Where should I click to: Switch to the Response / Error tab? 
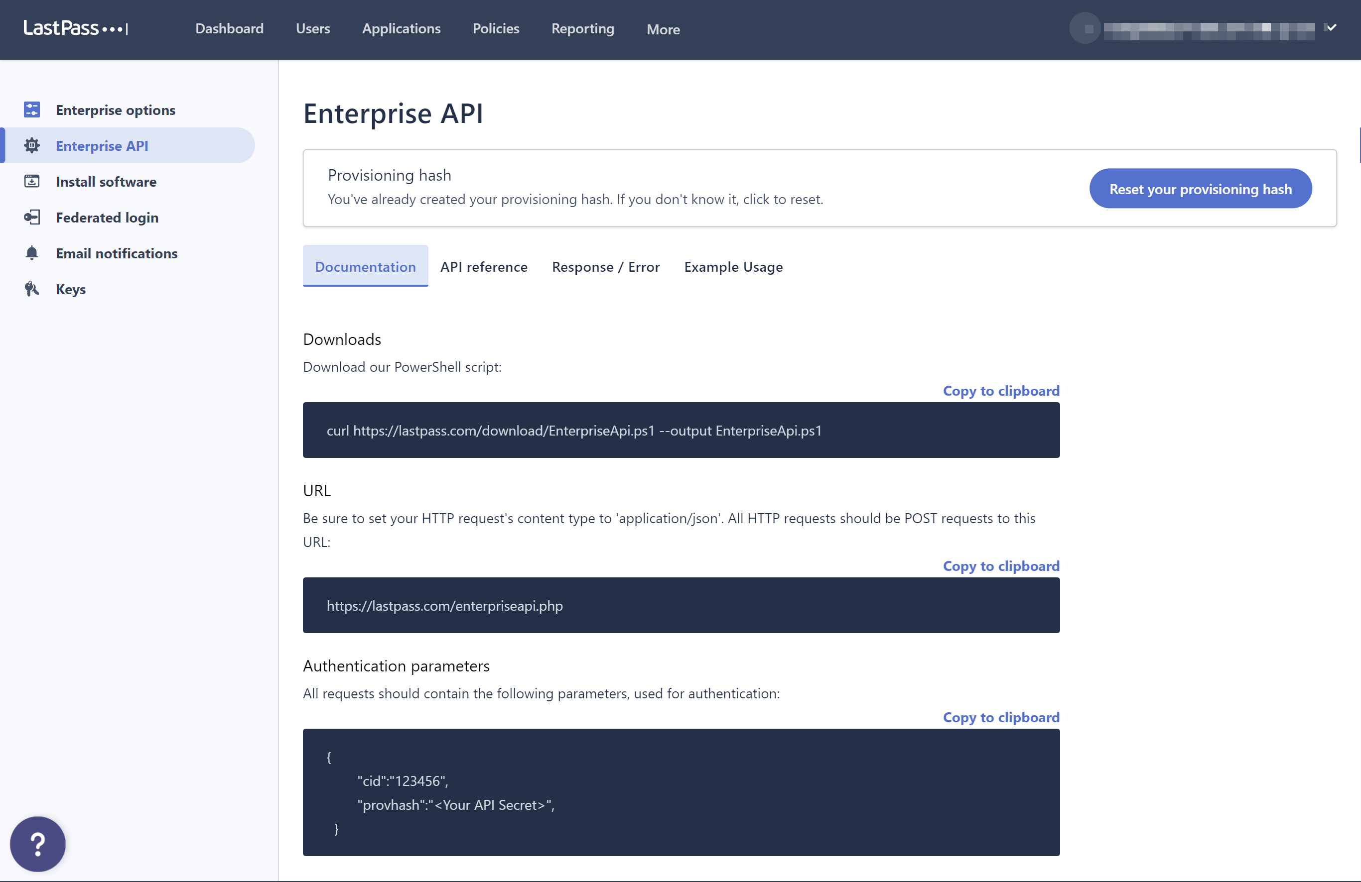606,267
